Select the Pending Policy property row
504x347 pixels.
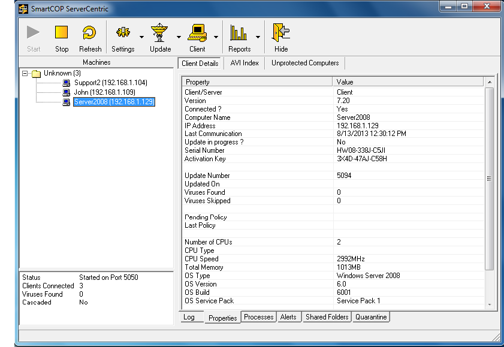[x=333, y=217]
